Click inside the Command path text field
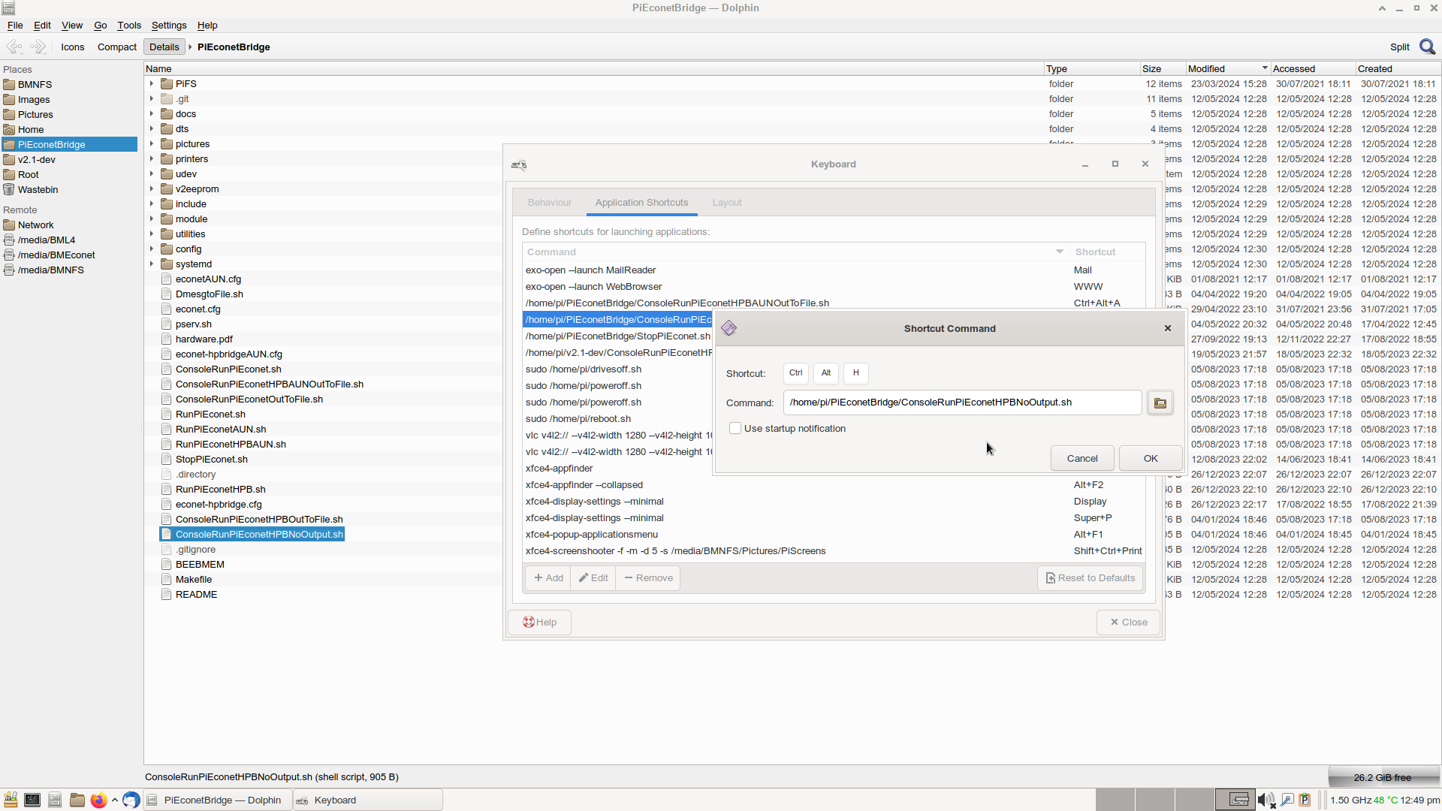The width and height of the screenshot is (1442, 811). [x=961, y=402]
